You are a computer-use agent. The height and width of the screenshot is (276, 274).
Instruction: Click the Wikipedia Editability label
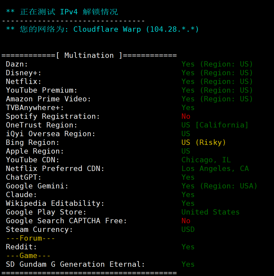(x=55, y=204)
